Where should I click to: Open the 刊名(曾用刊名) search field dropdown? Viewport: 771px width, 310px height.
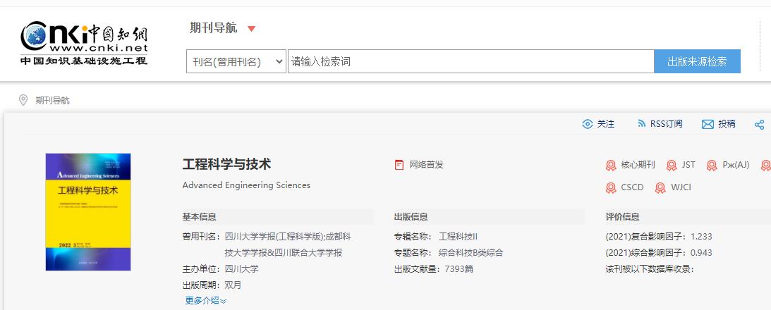[x=236, y=61]
